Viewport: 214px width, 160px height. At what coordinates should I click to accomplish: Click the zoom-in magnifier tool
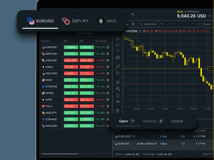click(x=118, y=73)
